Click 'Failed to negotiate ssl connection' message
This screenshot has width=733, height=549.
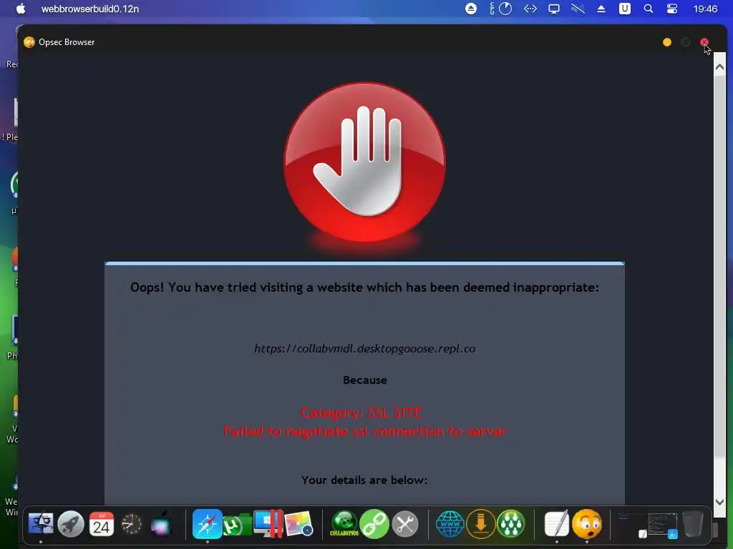(x=364, y=431)
